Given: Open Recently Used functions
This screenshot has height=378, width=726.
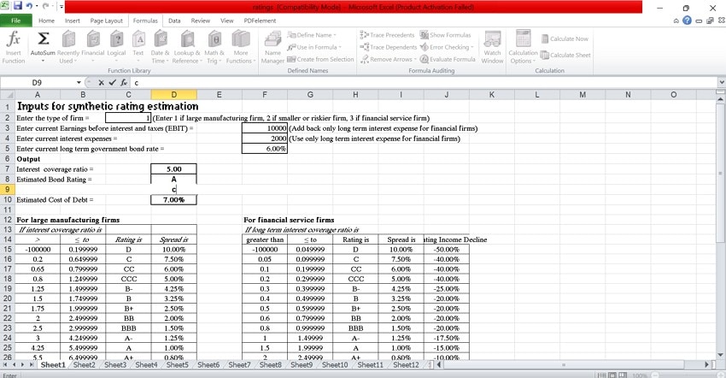Looking at the screenshot, I should pyautogui.click(x=68, y=47).
